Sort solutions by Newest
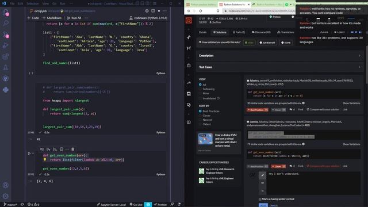The image size is (368, 207). 200,120
